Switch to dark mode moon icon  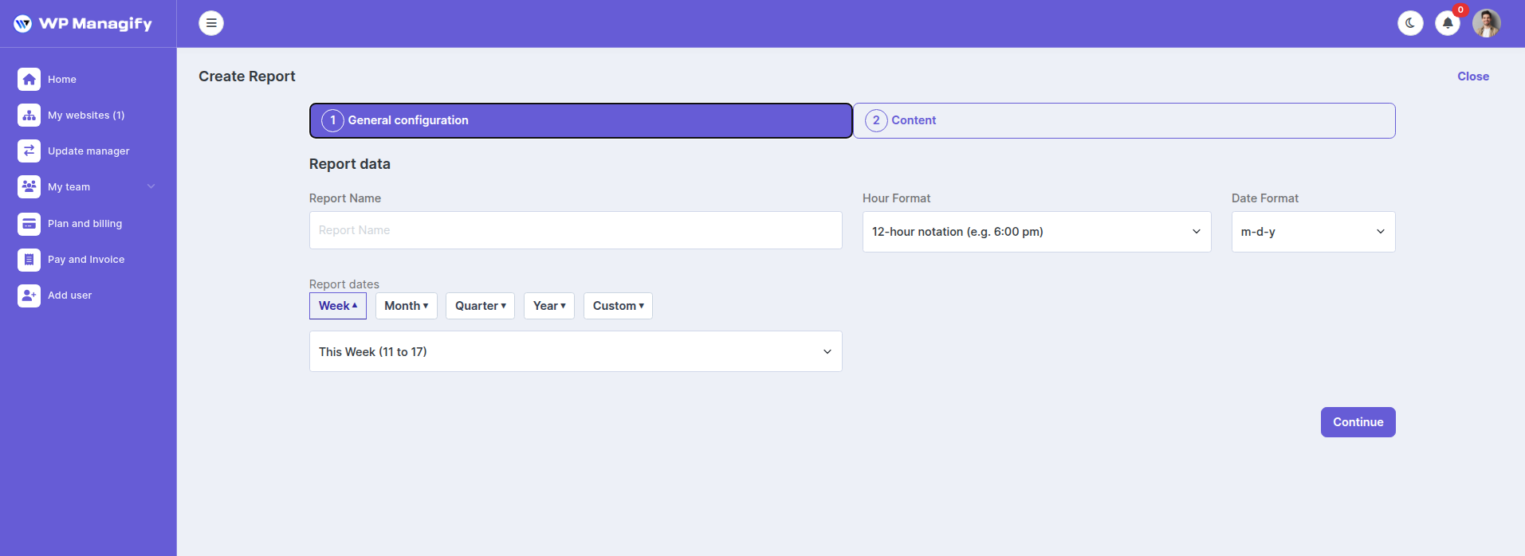pyautogui.click(x=1410, y=23)
